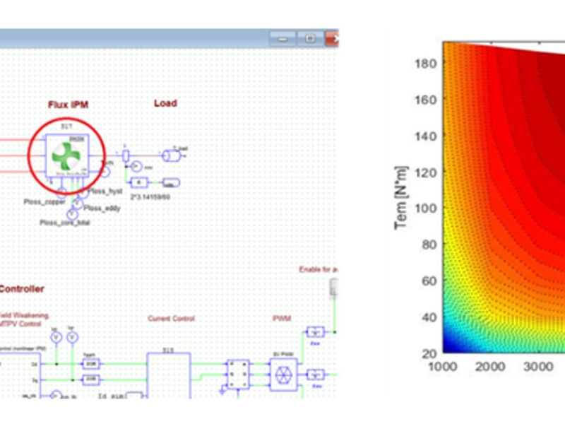Click the K gain block under speed sensor
Screen dimensions: 565x424
139,183
